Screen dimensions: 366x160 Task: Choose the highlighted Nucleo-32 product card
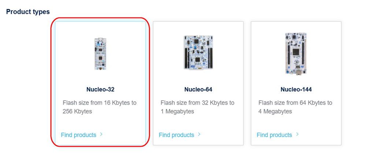pyautogui.click(x=100, y=83)
